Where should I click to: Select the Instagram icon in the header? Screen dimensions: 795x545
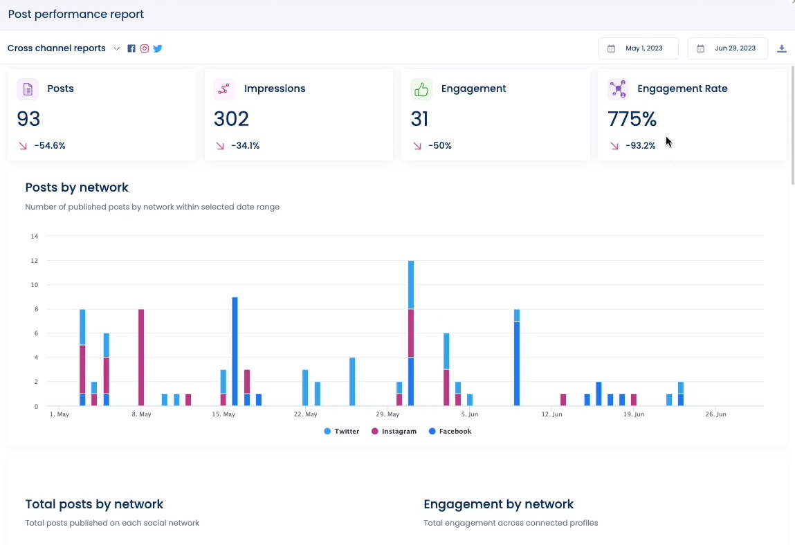[145, 48]
